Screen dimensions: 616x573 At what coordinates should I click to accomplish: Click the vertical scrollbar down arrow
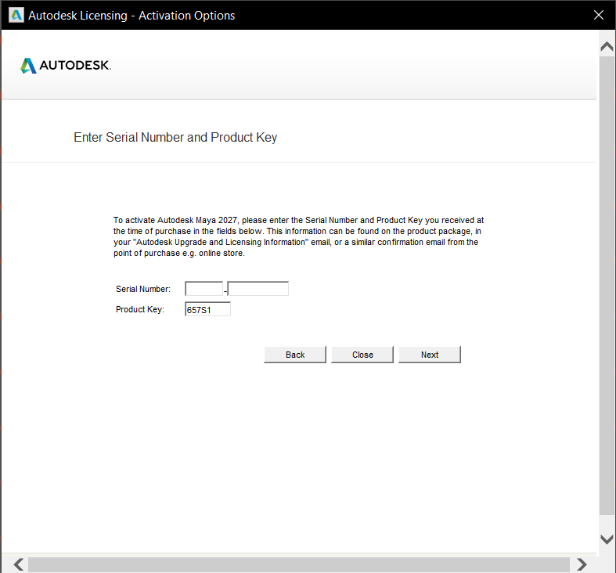(607, 539)
